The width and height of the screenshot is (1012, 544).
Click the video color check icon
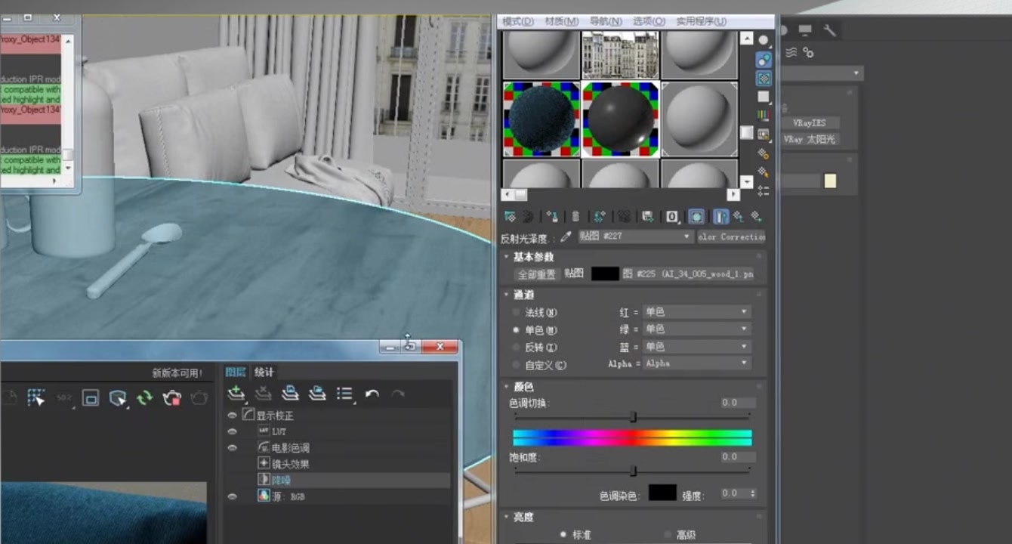tap(764, 116)
